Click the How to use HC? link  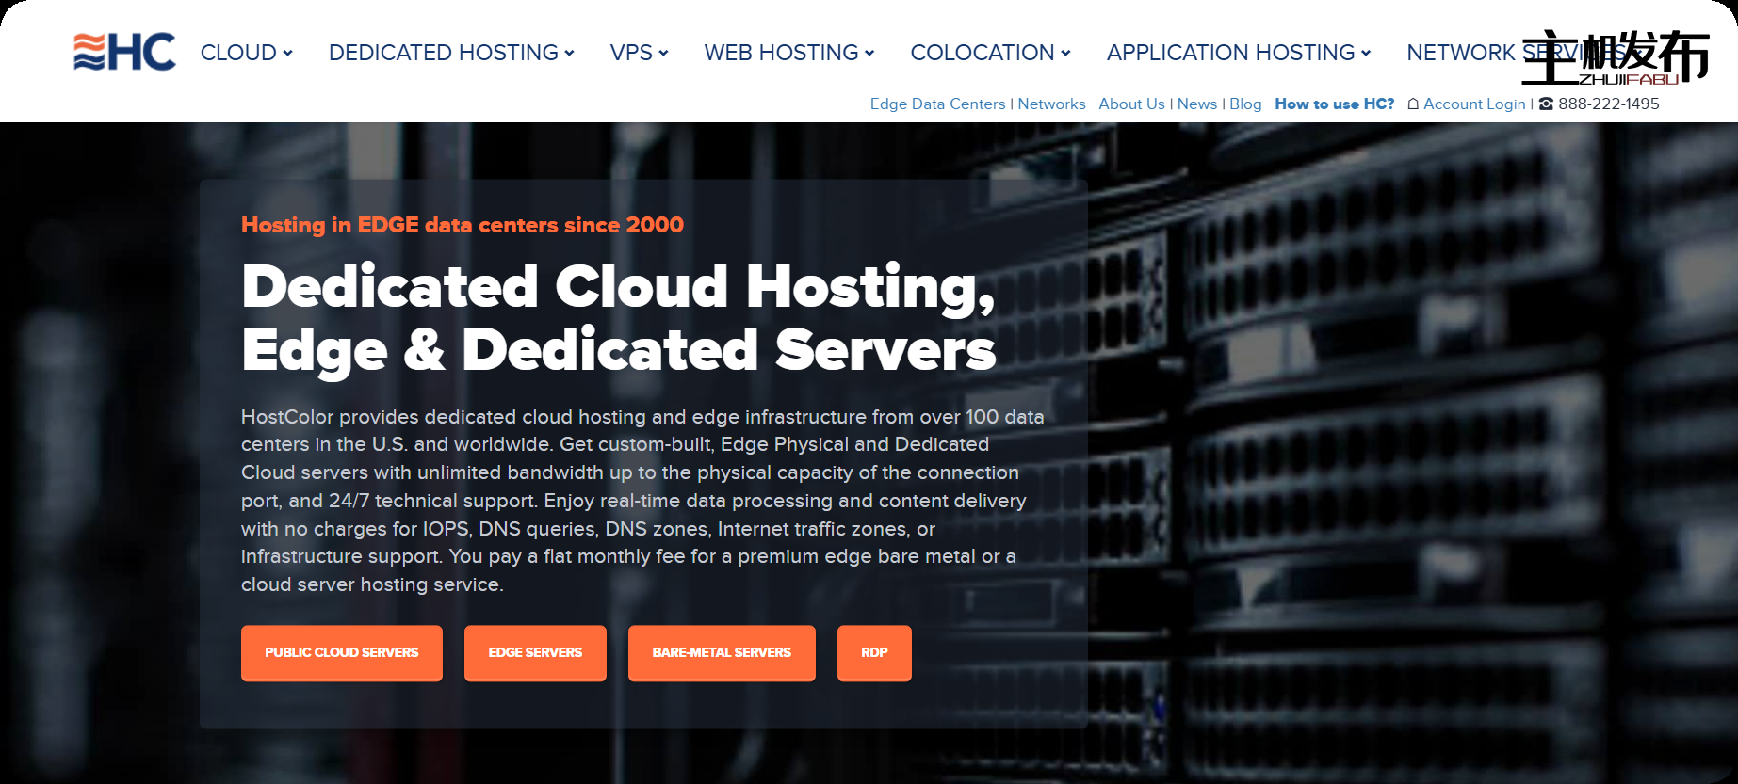(1334, 104)
